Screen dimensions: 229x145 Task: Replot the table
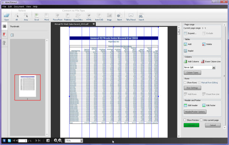[x=189, y=51]
